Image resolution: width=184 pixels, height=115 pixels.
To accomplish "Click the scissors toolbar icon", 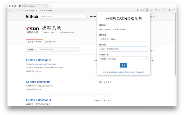I will coord(152,10).
